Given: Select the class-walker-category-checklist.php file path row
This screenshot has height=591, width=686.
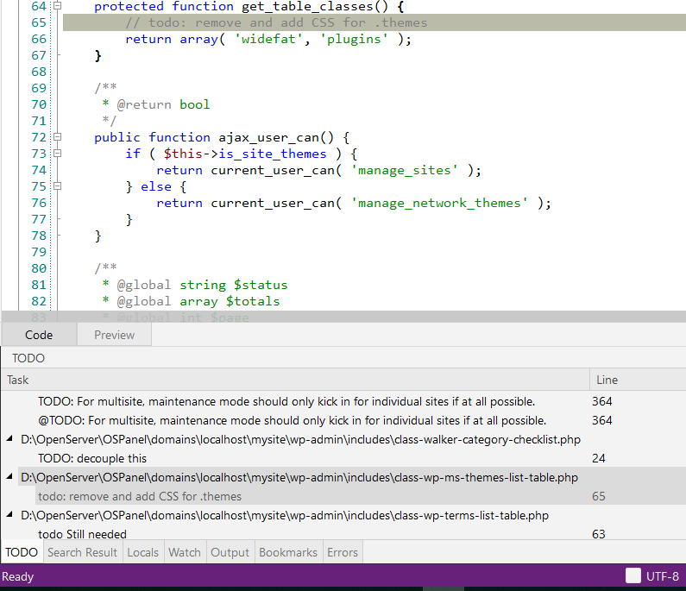Looking at the screenshot, I should click(300, 439).
